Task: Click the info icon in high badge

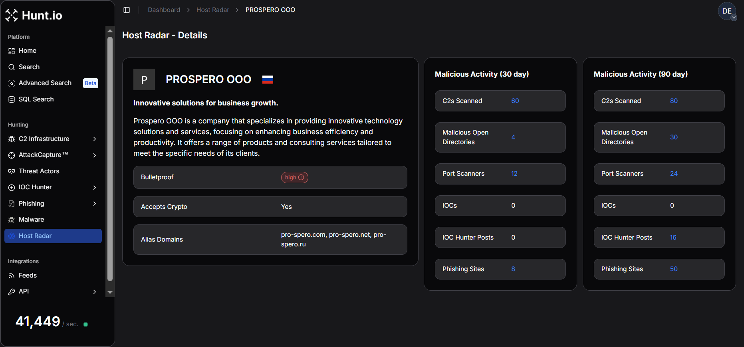Action: tap(301, 177)
